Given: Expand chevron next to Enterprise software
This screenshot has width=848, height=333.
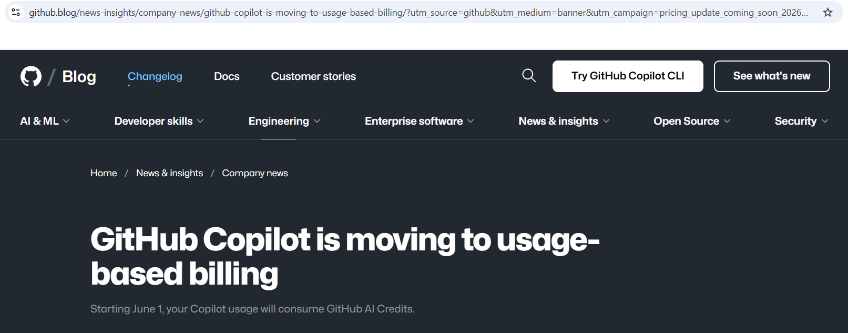Looking at the screenshot, I should point(471,121).
